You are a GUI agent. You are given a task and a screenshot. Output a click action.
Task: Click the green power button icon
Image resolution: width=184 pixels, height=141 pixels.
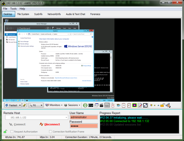85,105
